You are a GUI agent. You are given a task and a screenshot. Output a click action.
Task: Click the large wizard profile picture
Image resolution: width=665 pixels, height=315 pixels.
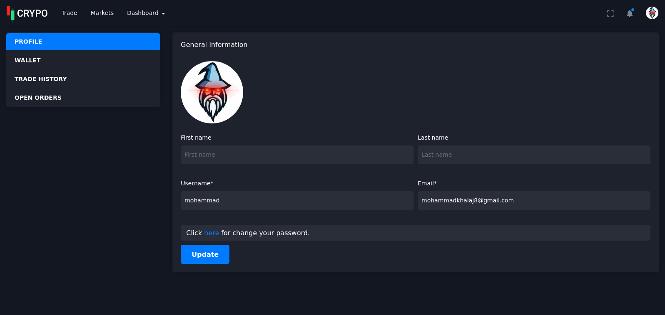212,92
